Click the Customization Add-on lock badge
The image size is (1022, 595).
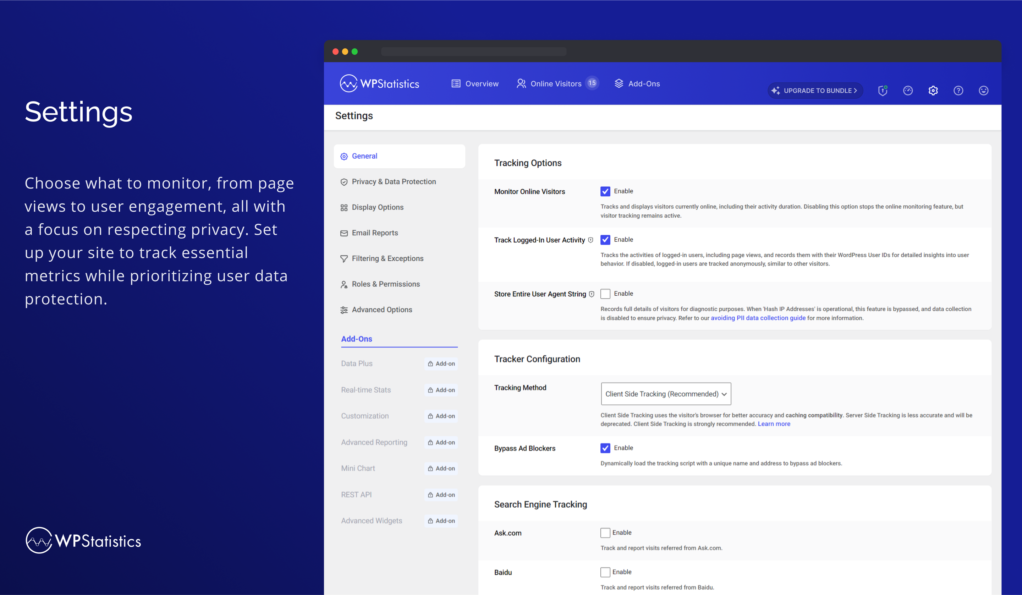[441, 416]
